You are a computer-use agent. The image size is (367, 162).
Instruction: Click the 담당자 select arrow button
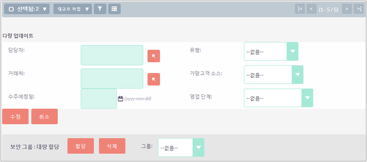pyautogui.click(x=154, y=56)
